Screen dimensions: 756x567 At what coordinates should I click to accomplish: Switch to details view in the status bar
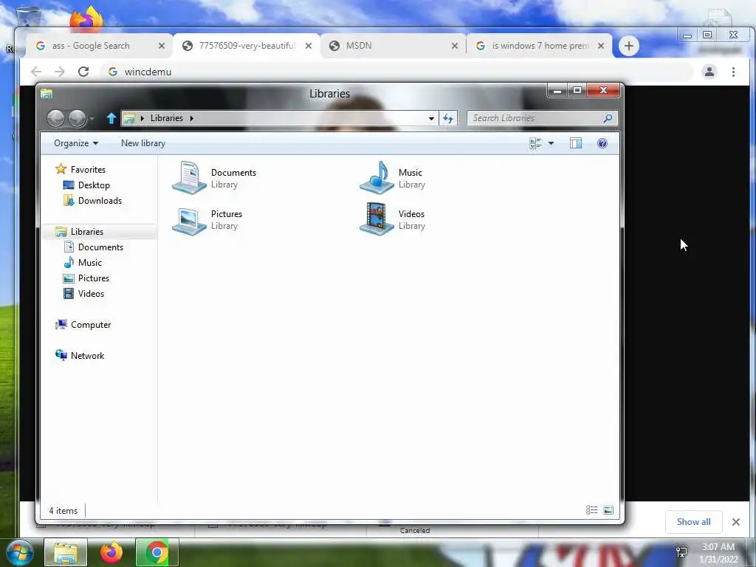click(x=591, y=510)
